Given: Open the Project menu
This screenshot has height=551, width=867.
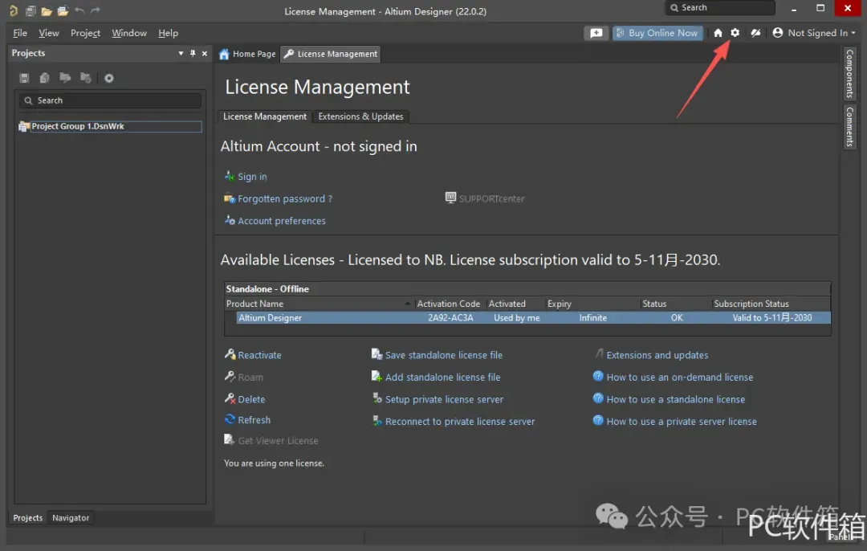Looking at the screenshot, I should [x=85, y=33].
